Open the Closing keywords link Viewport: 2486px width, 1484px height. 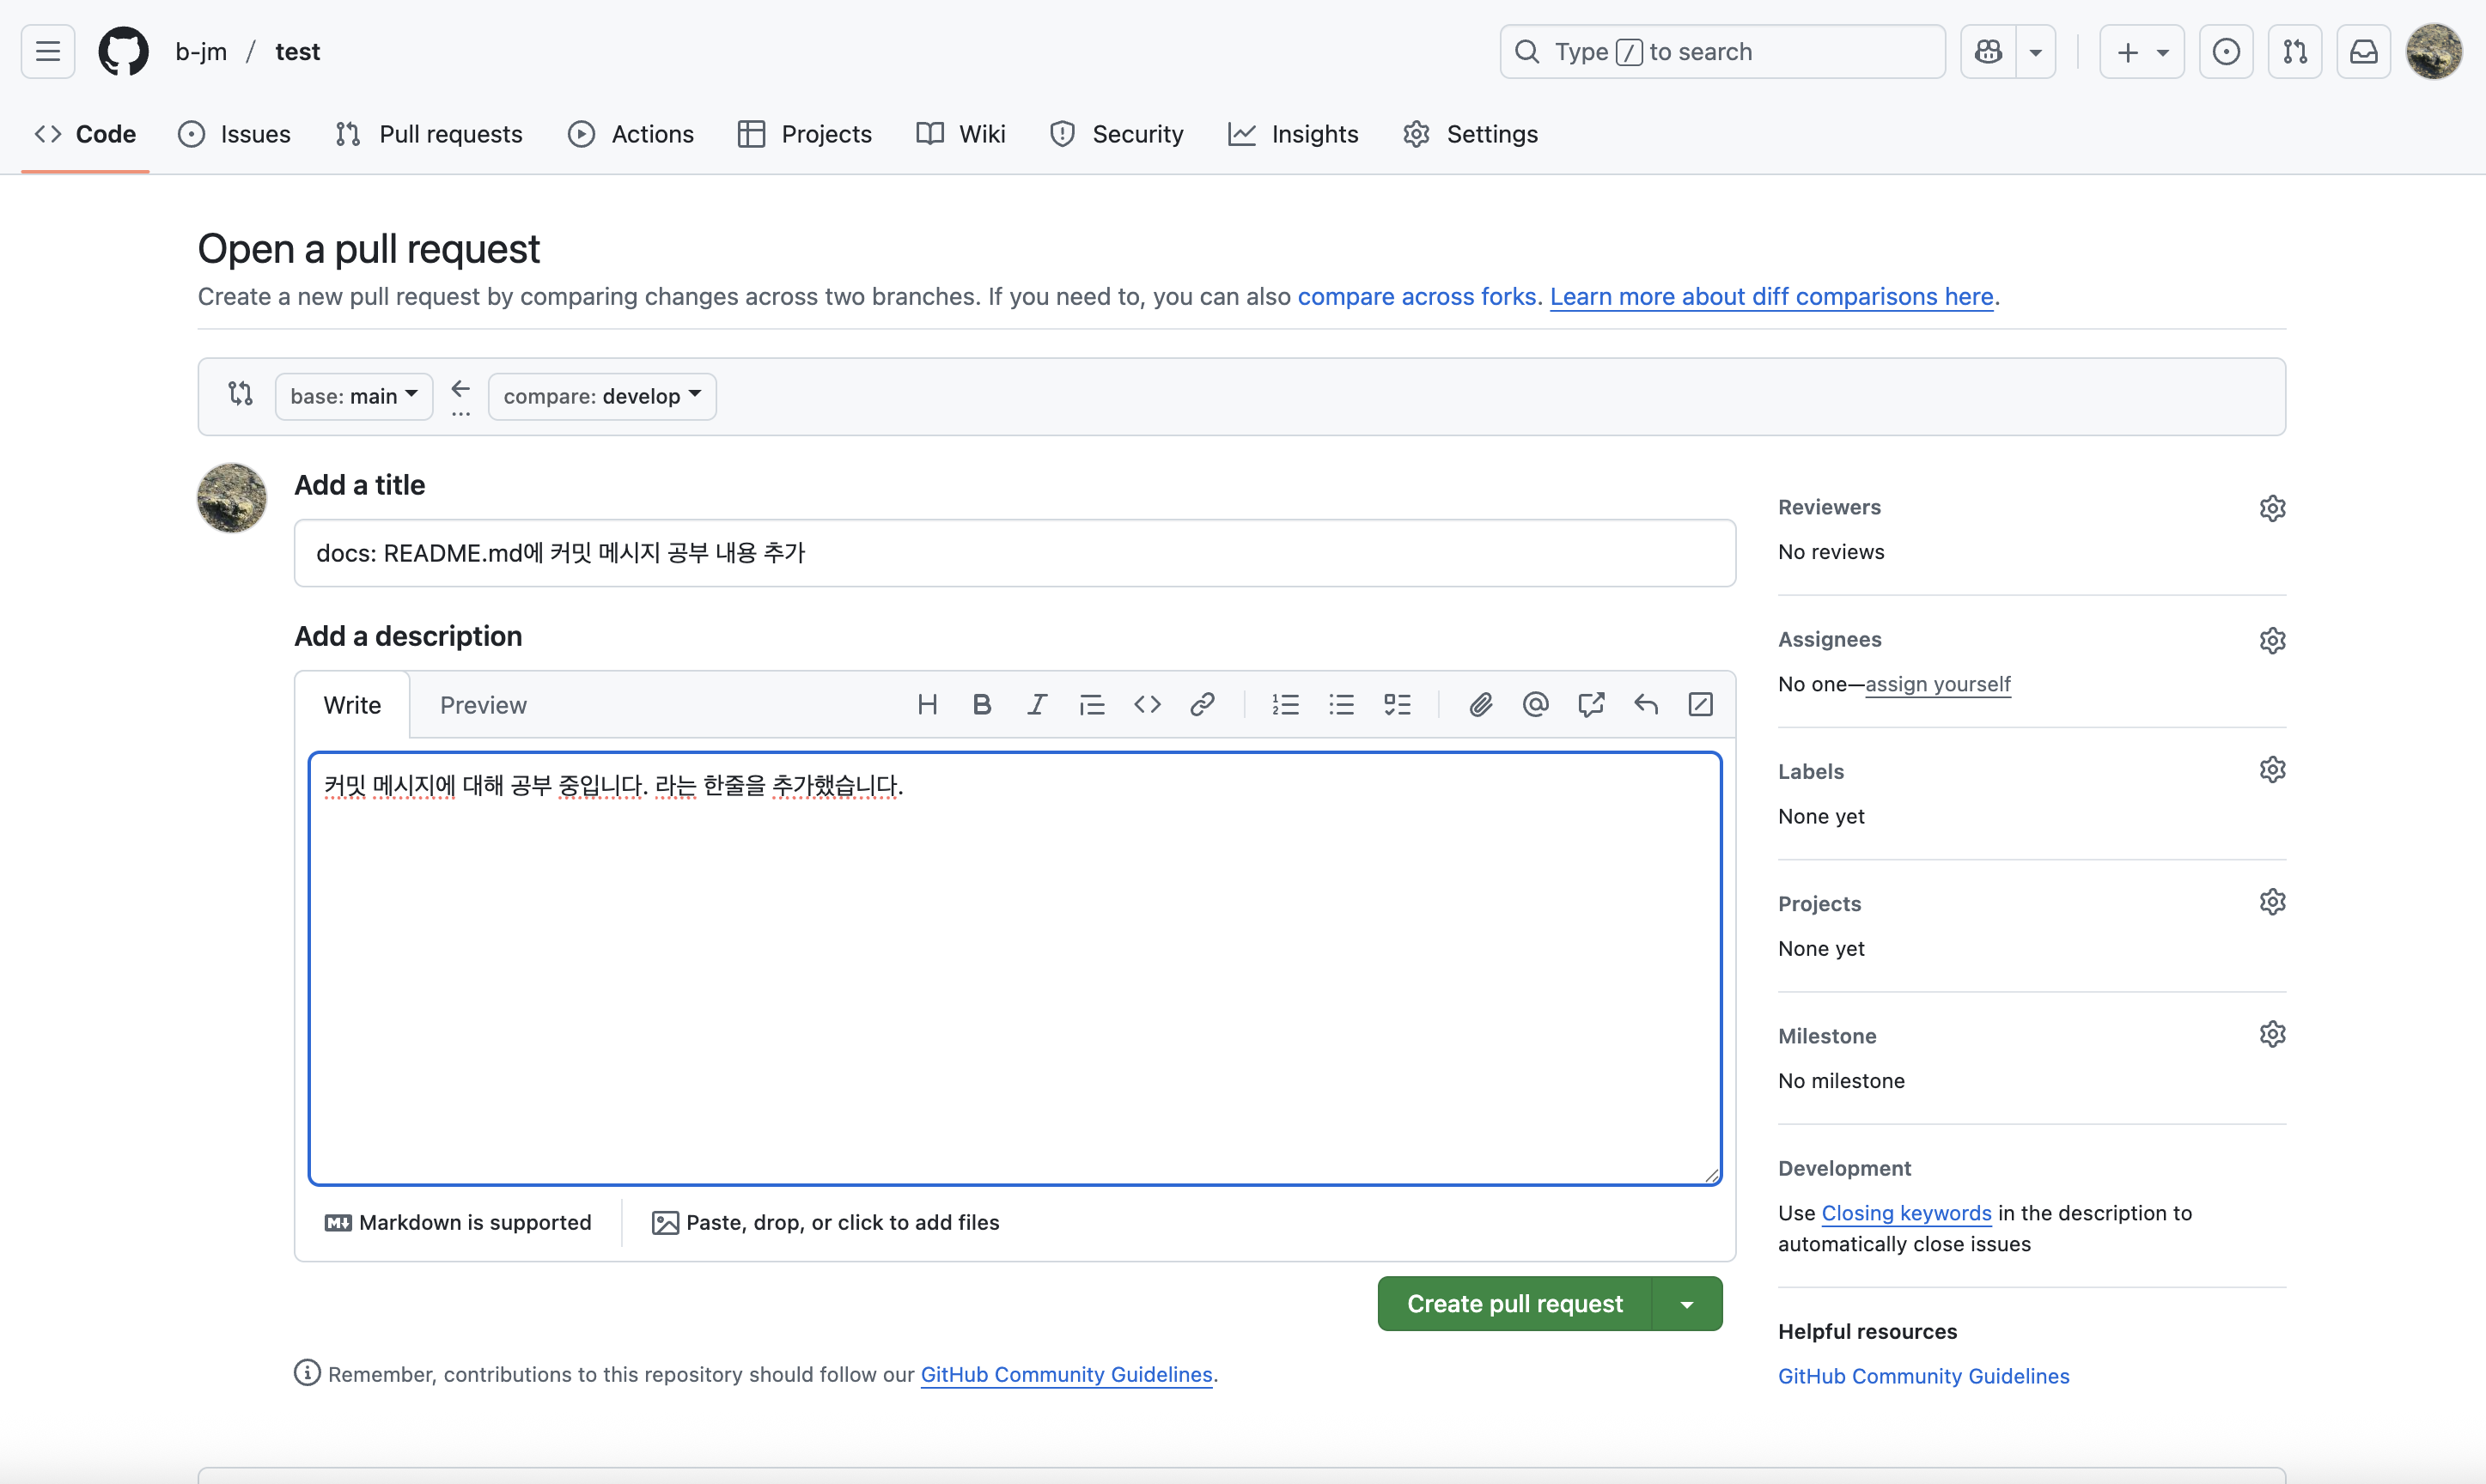(x=1906, y=1213)
